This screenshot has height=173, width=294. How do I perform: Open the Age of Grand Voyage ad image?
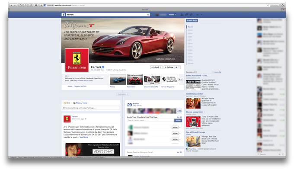pos(193,141)
